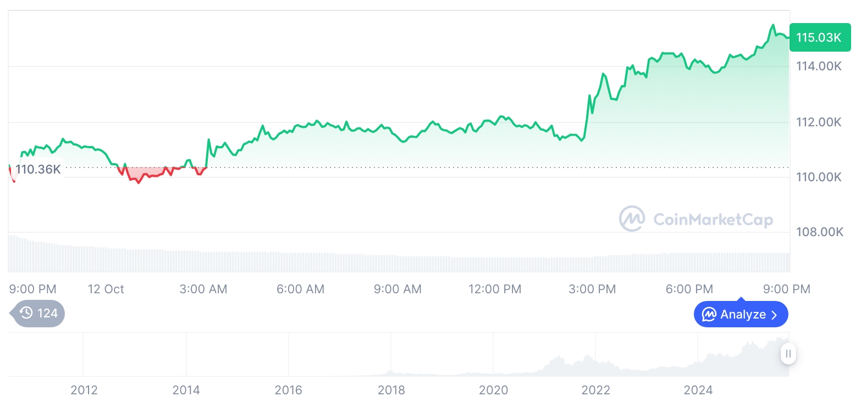Click the 124 count in the history badge

point(47,314)
